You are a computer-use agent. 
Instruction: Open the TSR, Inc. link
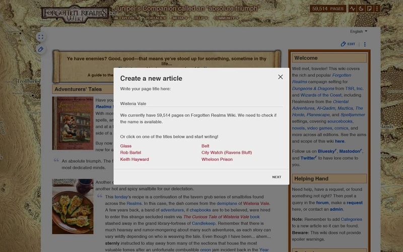tap(354, 89)
